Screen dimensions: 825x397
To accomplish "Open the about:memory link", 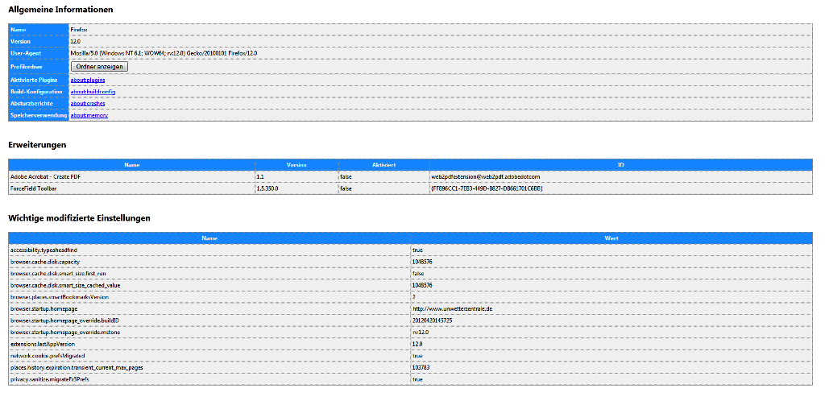I will point(89,115).
